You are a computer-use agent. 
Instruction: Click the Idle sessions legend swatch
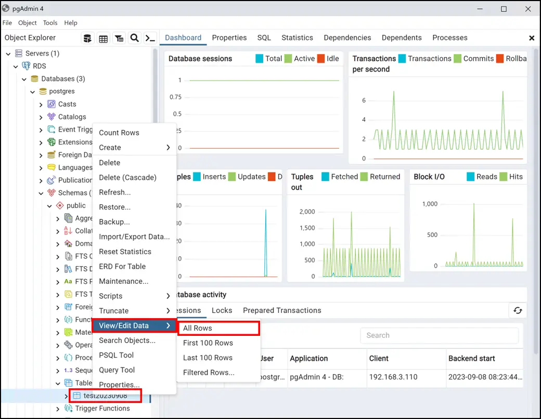pyautogui.click(x=321, y=59)
